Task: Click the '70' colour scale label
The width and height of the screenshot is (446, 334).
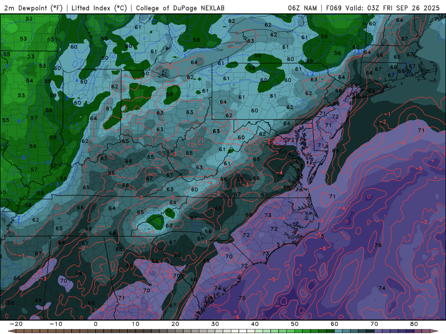Action: point(374,324)
